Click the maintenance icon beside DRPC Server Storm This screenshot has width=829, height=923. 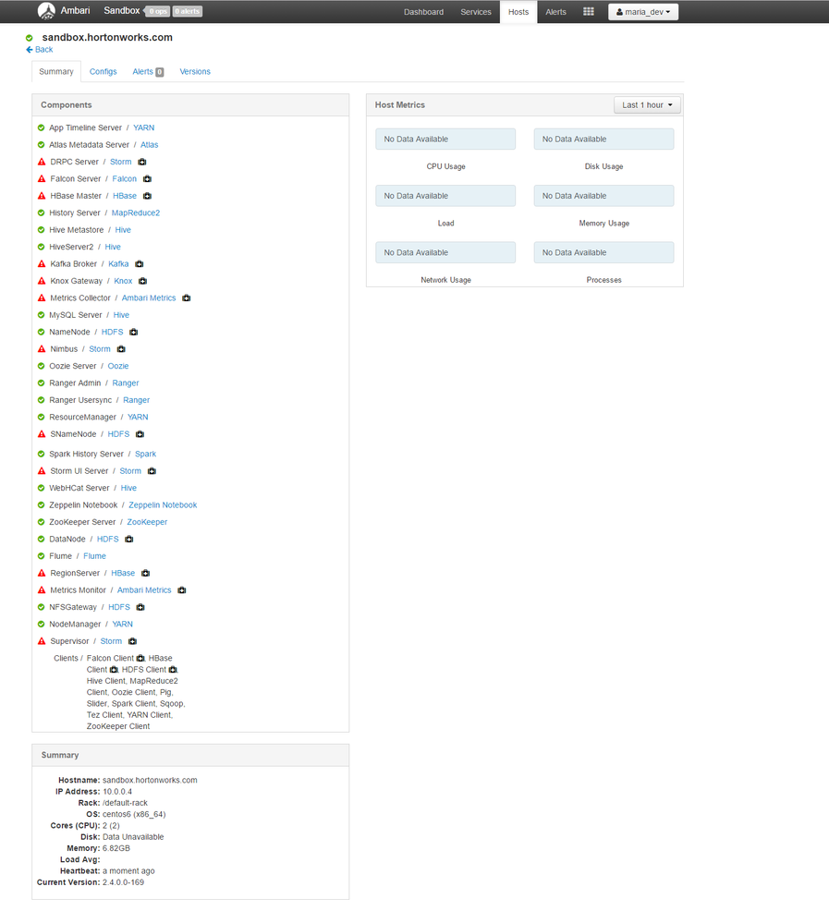click(142, 162)
